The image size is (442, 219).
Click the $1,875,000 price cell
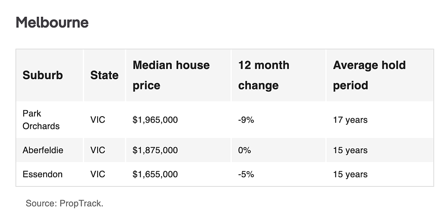pos(155,150)
